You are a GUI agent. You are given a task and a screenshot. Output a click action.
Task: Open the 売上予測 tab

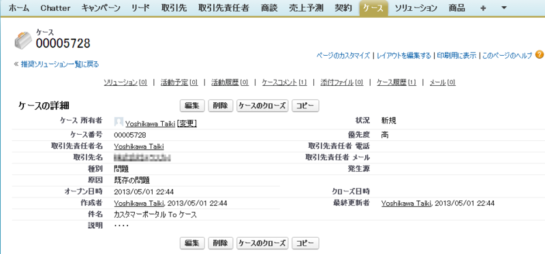(x=306, y=8)
